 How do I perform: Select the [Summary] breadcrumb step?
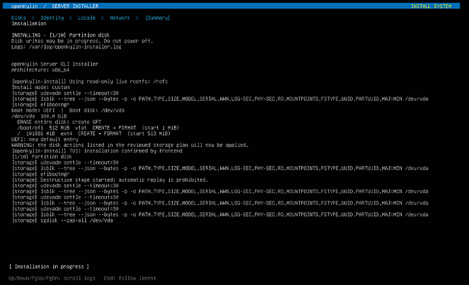coord(157,18)
